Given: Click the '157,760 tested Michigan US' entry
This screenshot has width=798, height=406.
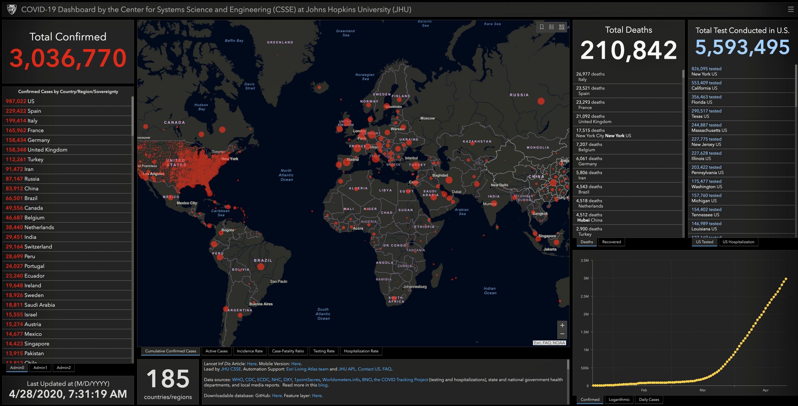Looking at the screenshot, I should [742, 198].
